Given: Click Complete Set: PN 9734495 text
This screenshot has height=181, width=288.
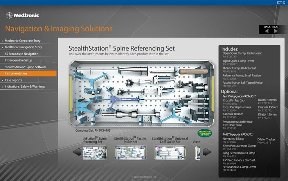Looking at the screenshot, I should (93, 130).
